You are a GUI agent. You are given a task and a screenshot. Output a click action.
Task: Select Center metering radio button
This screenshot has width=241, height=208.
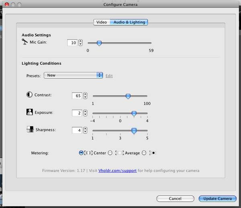click(x=81, y=153)
